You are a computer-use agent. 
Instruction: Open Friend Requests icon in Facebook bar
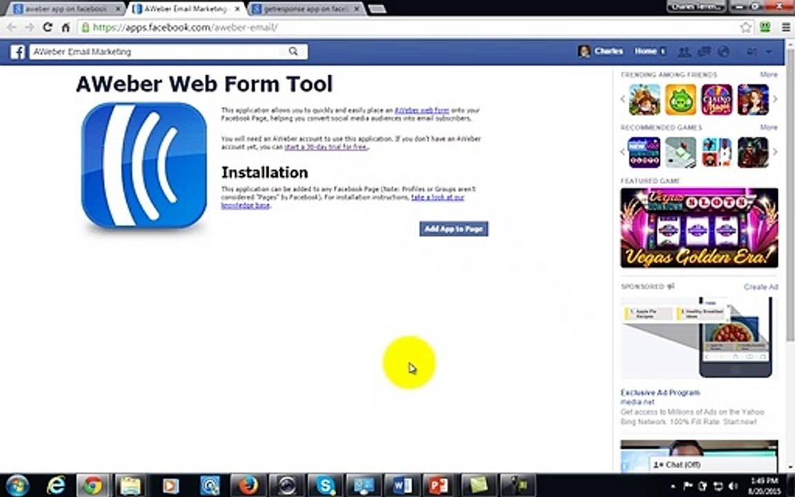pyautogui.click(x=684, y=52)
